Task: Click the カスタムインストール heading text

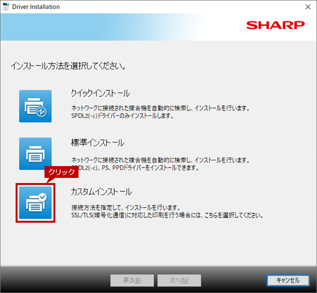Action: pos(101,192)
